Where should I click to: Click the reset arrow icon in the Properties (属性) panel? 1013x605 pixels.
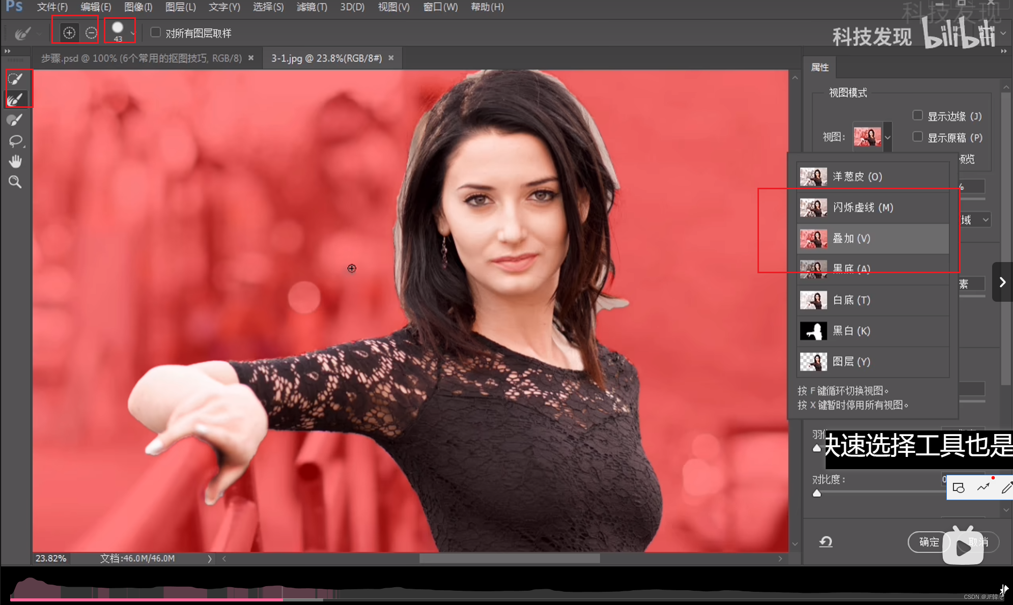(x=826, y=542)
